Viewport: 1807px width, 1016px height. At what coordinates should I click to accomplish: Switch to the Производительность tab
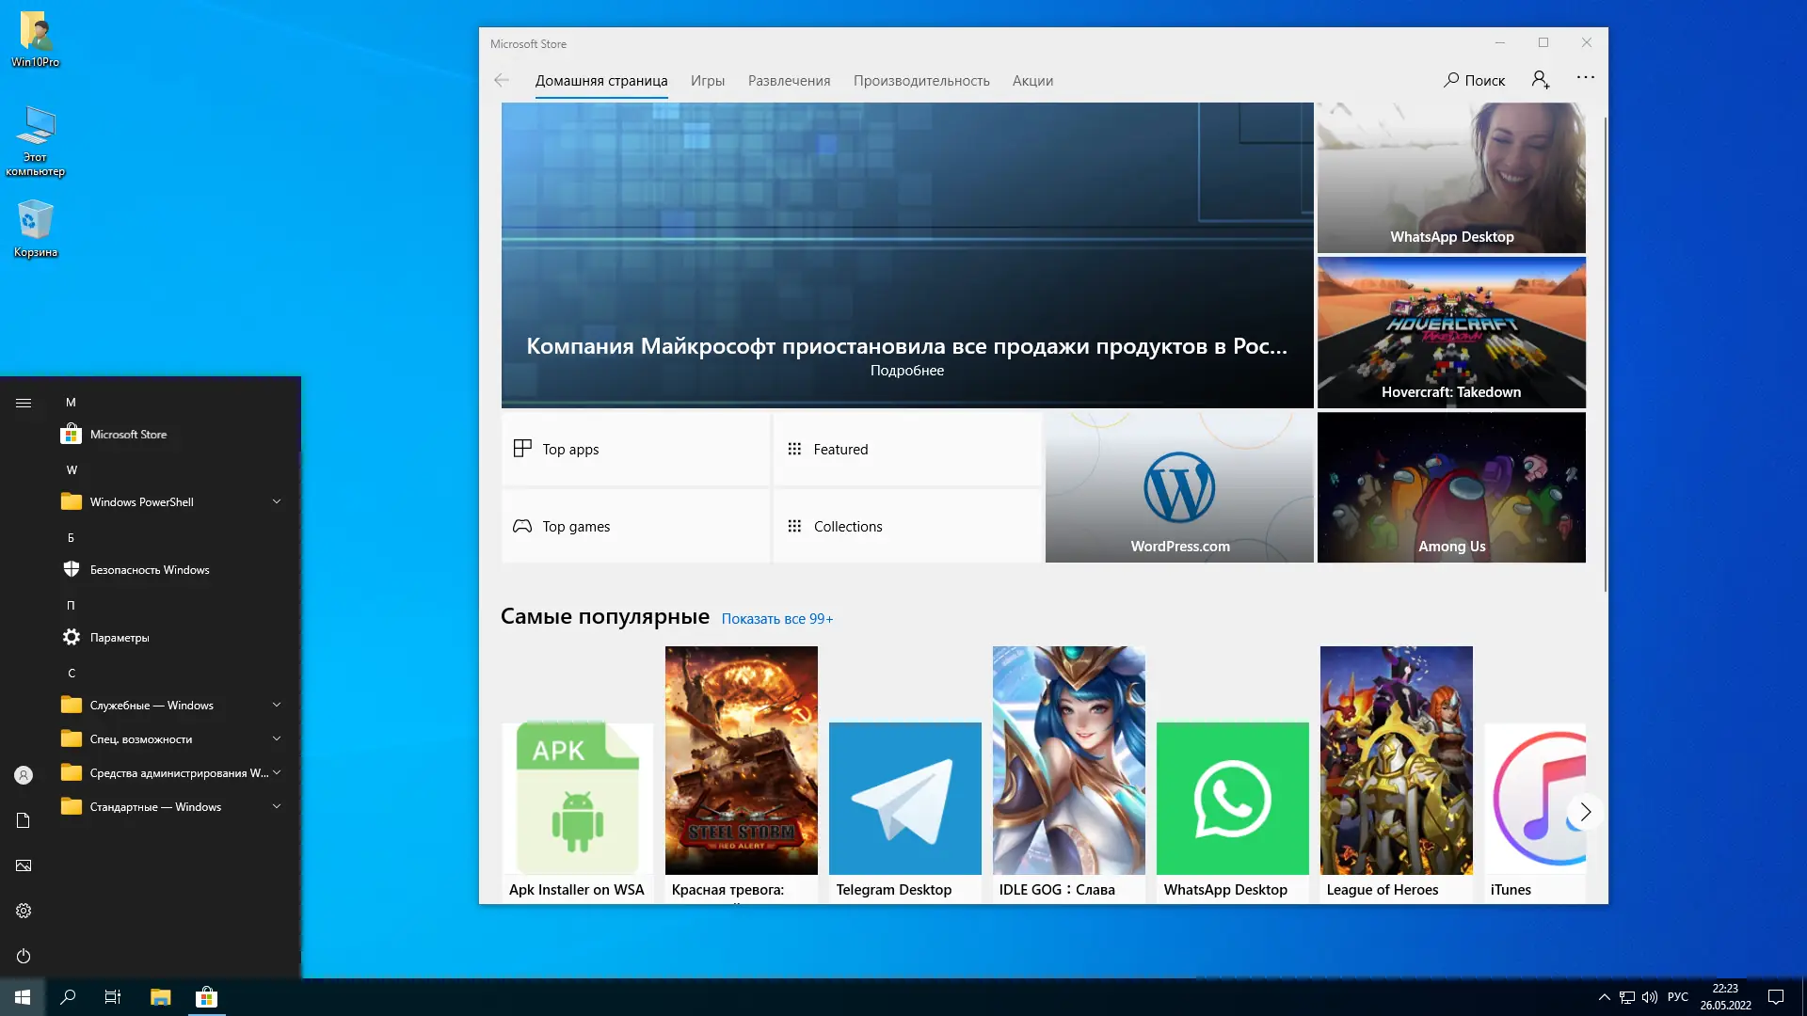(920, 81)
